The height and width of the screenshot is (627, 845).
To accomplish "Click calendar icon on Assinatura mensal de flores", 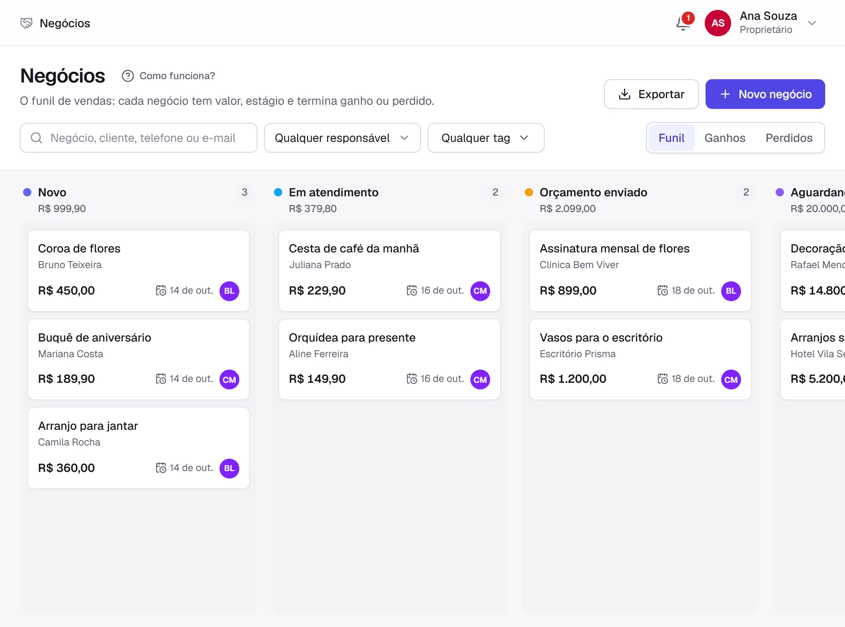I will click(663, 290).
